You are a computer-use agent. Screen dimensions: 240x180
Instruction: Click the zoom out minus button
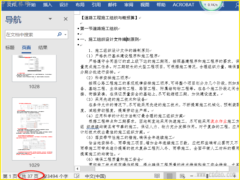click(191, 176)
